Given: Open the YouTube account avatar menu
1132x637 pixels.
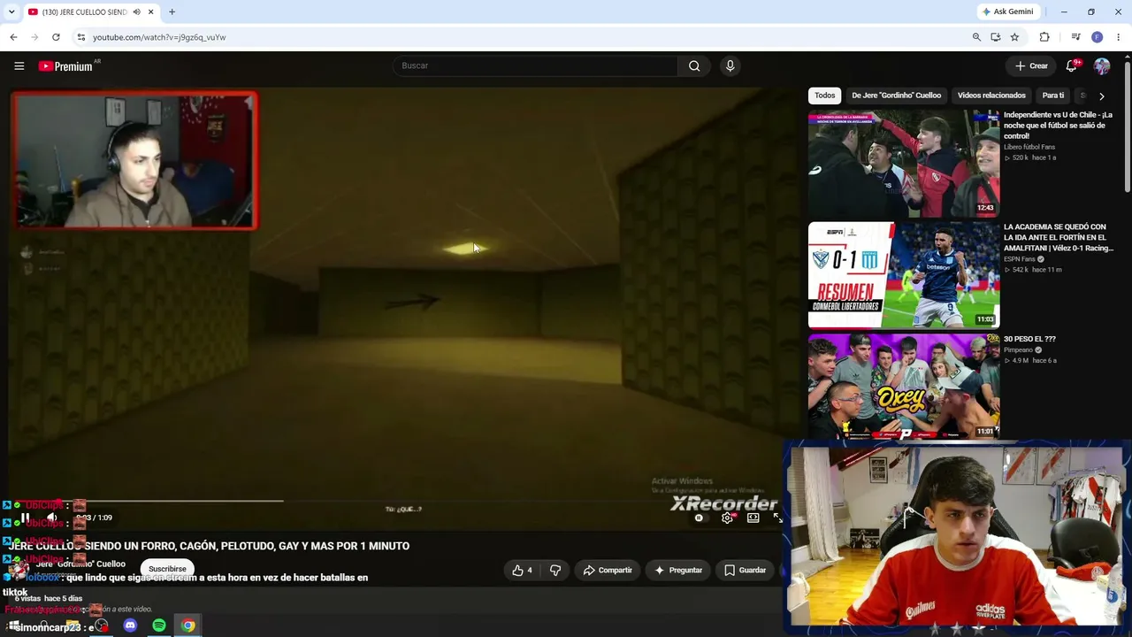Looking at the screenshot, I should (x=1102, y=65).
